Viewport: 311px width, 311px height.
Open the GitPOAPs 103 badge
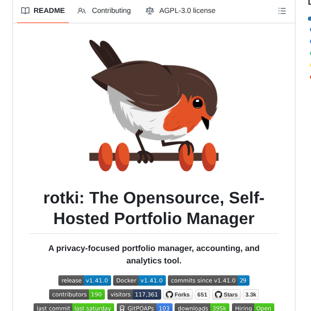(x=145, y=307)
